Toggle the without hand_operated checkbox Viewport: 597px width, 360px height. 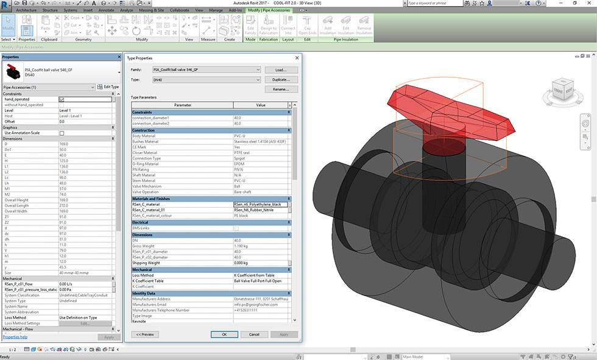tap(62, 105)
